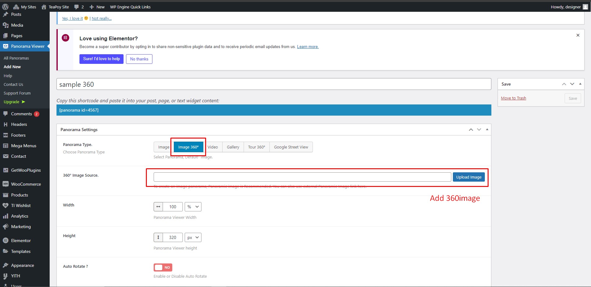The height and width of the screenshot is (287, 591).
Task: Click the WordPress logo icon
Action: tap(5, 7)
